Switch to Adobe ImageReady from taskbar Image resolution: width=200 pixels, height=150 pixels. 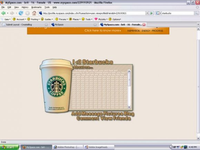(x=99, y=147)
